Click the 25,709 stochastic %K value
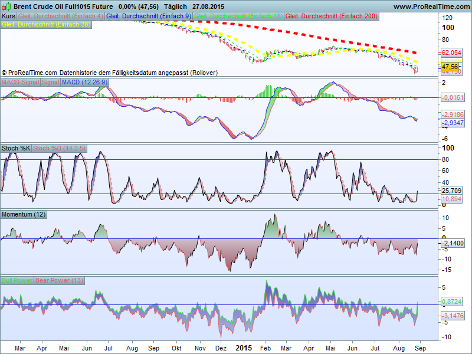The height and width of the screenshot is (354, 472). [451, 191]
